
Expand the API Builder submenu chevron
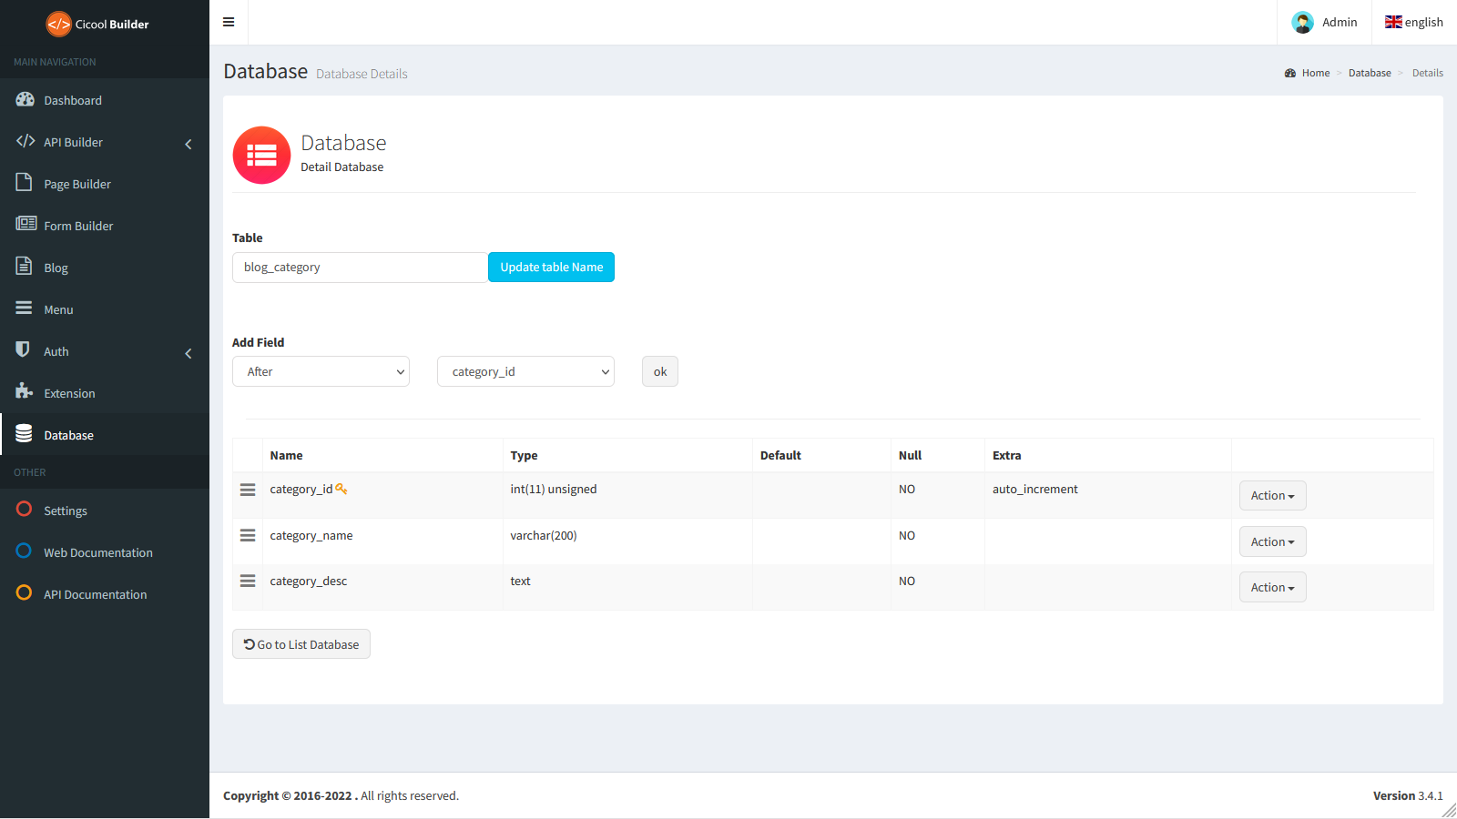[x=188, y=144]
